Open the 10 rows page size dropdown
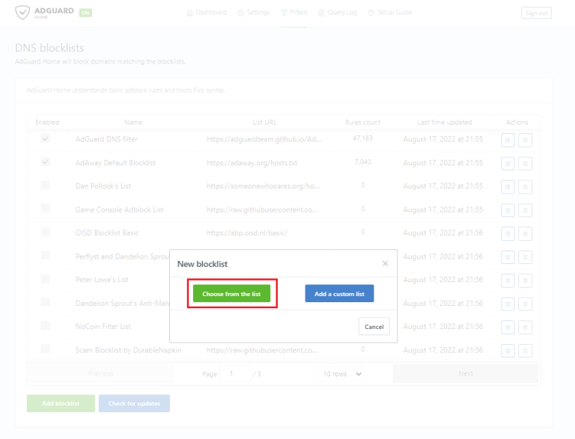Image resolution: width=575 pixels, height=439 pixels. 342,373
